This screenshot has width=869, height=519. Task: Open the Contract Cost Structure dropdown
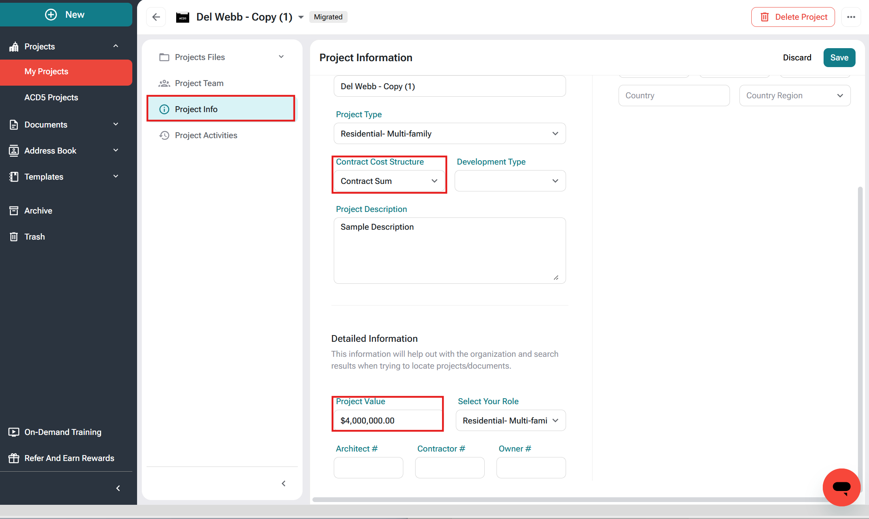pos(389,181)
